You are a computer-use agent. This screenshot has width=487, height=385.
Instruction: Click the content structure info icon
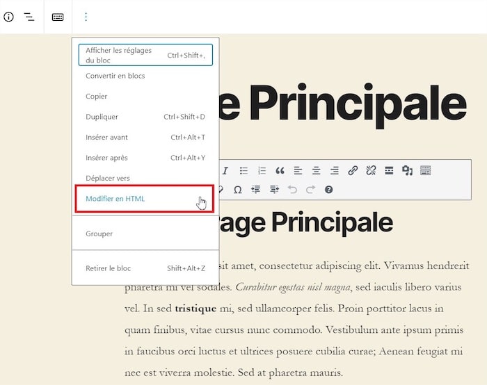click(9, 17)
